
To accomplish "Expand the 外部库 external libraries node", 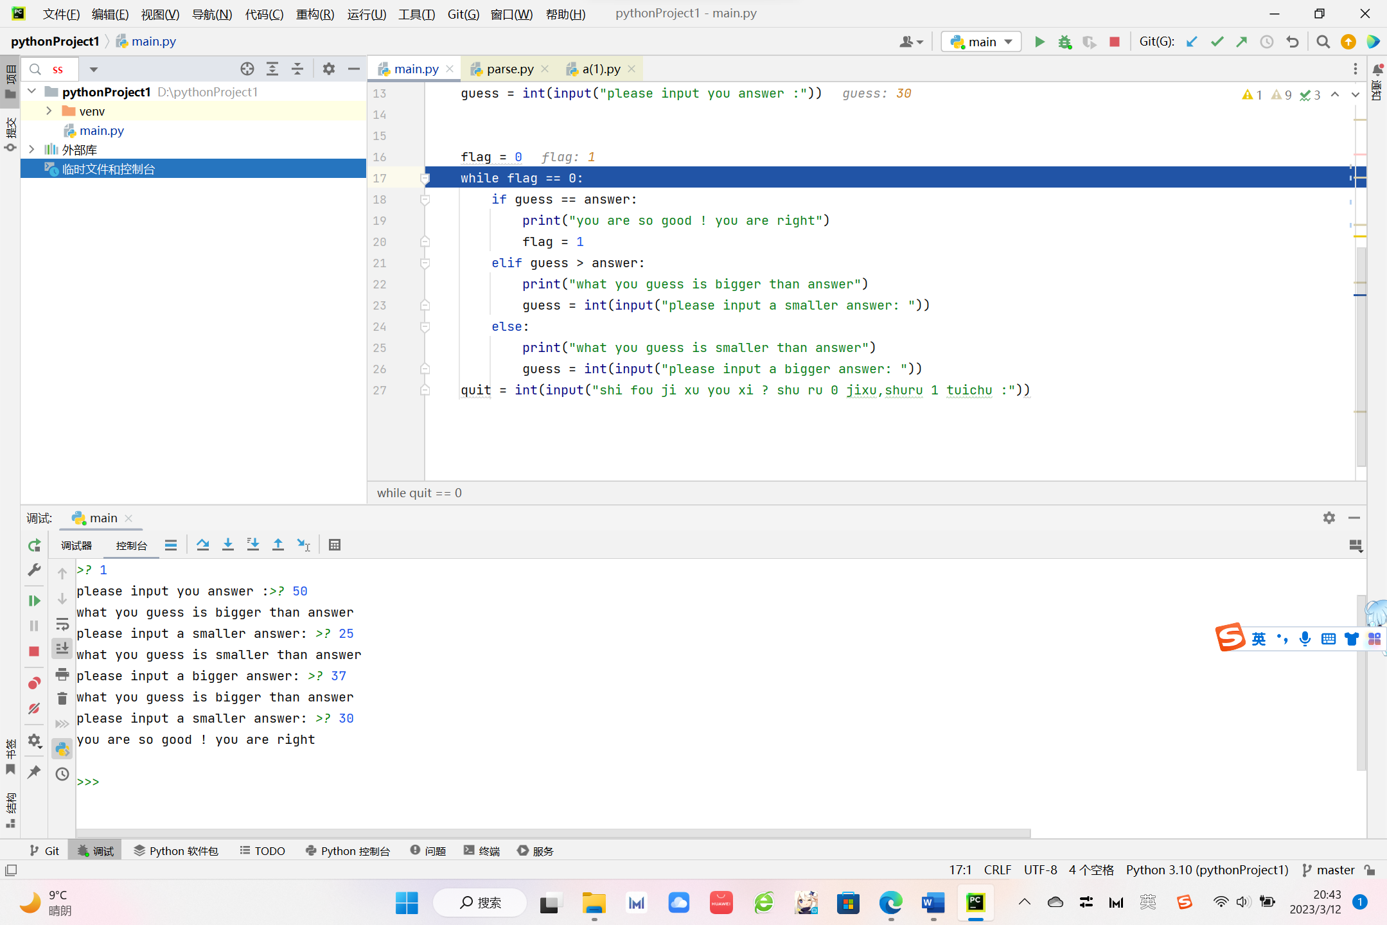I will 31,149.
